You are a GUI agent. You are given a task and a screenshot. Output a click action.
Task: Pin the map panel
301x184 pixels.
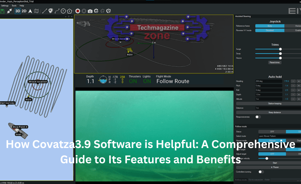click(x=69, y=17)
